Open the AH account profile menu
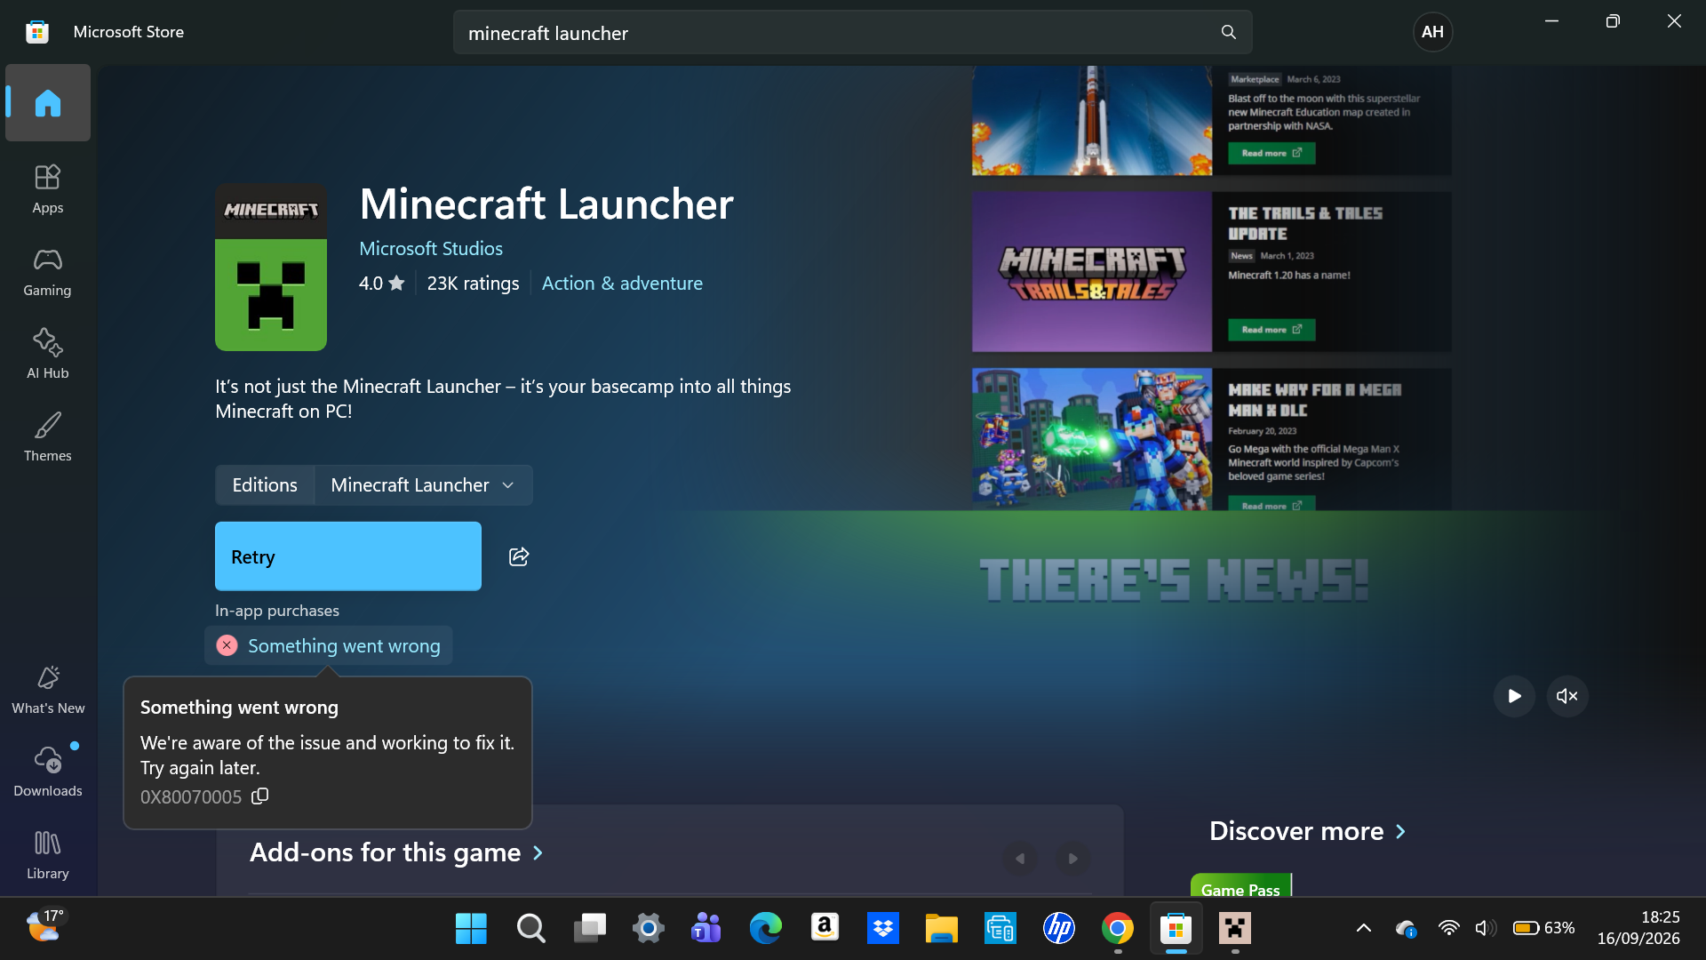The height and width of the screenshot is (960, 1706). coord(1432,32)
